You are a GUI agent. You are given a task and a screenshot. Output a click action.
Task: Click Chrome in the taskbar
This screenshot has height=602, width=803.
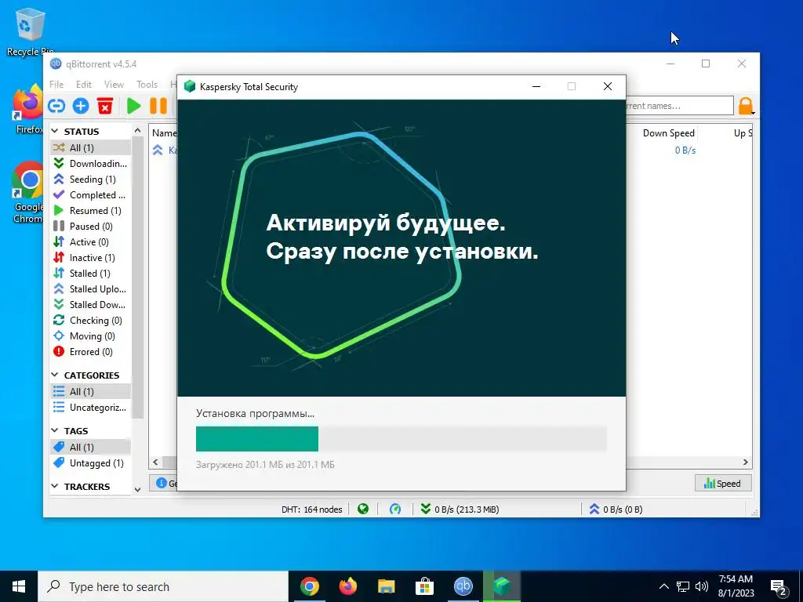[x=309, y=586]
